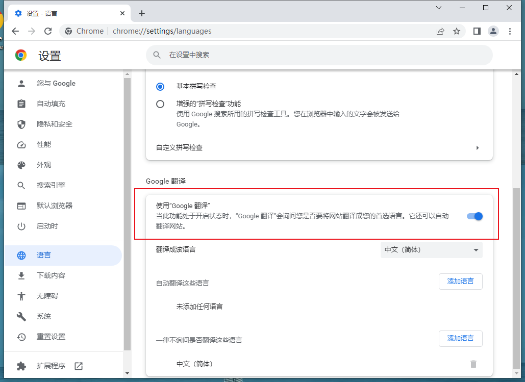Open 下载内容 settings section
Image resolution: width=525 pixels, height=382 pixels.
[64, 275]
